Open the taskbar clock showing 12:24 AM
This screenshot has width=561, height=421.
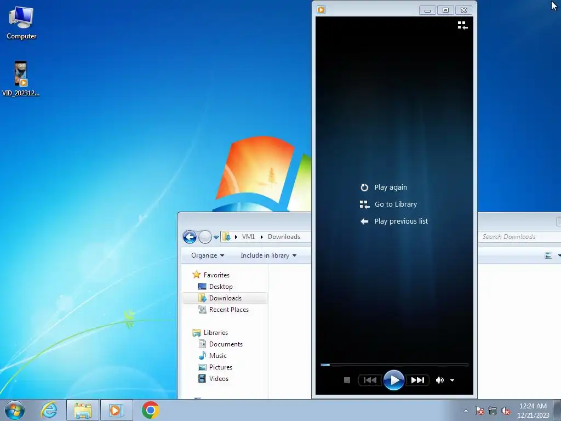pos(533,411)
